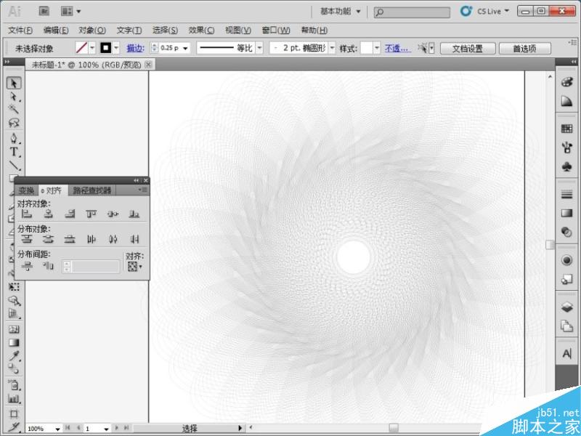This screenshot has width=581, height=436.
Task: Click the 不透明度 opacity link
Action: [397, 48]
